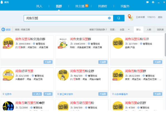Open group title 闲鱼互赞互粉交流总群

(30, 39)
